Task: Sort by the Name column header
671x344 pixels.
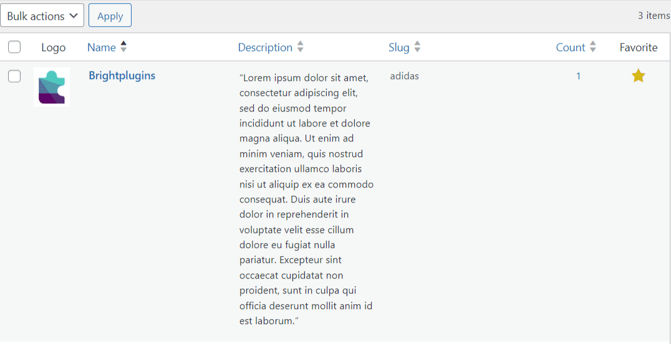Action: coord(102,47)
